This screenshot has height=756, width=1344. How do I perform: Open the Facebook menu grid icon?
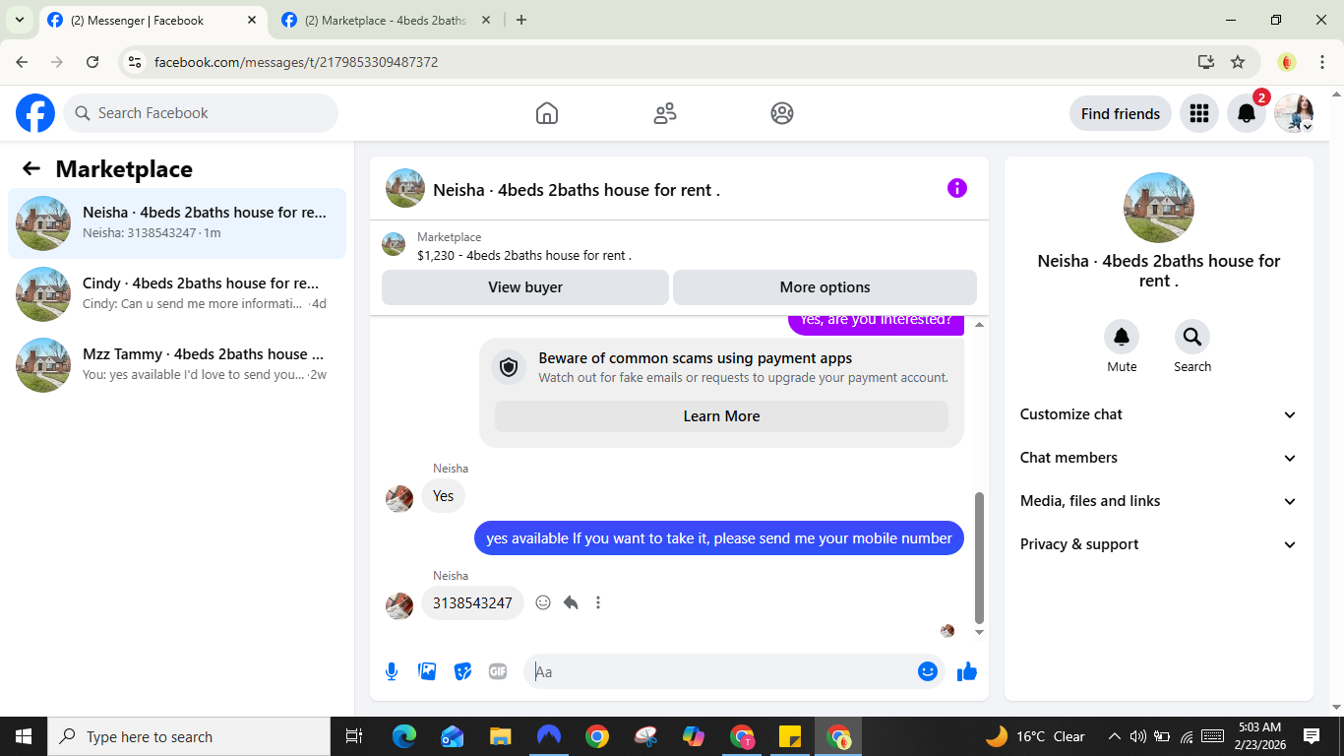point(1198,113)
